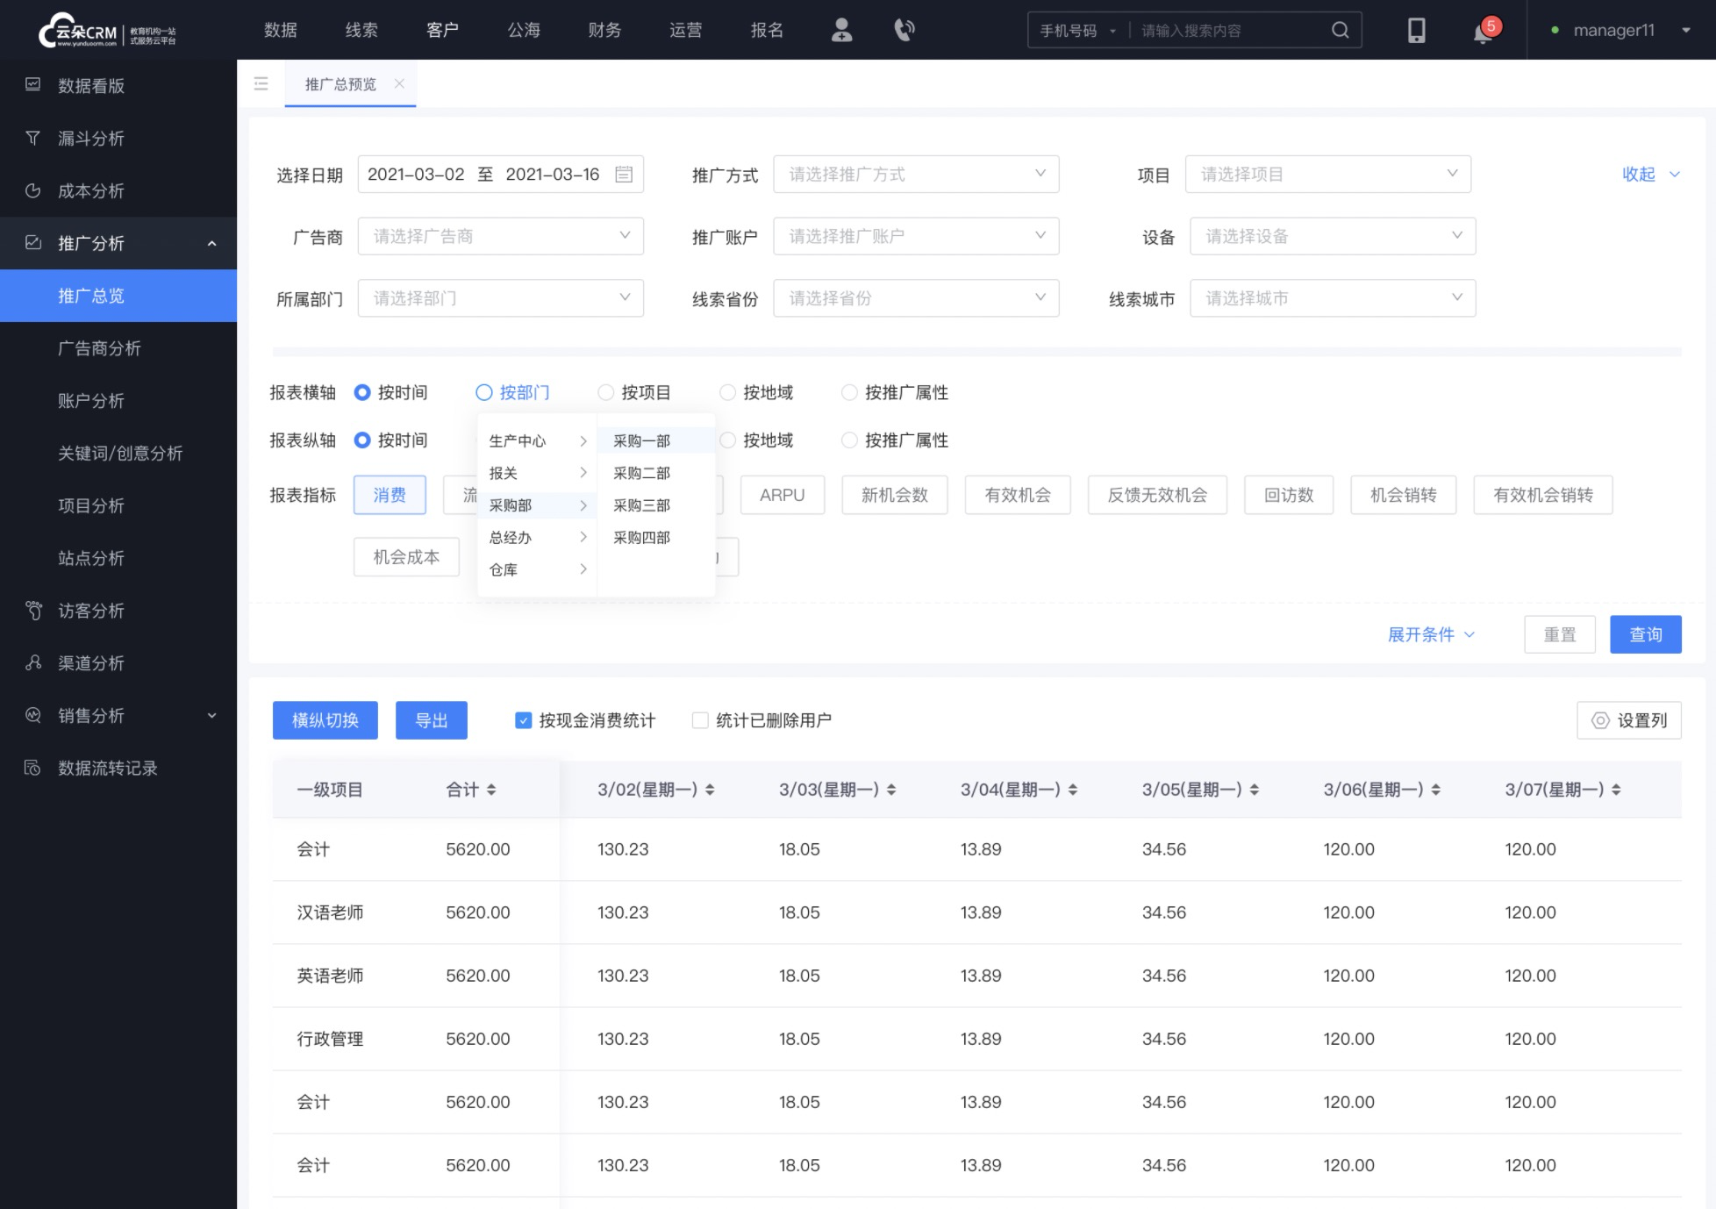Viewport: 1716px width, 1209px height.
Task: Click the 数据流转记录 data flow record icon
Action: tap(34, 768)
